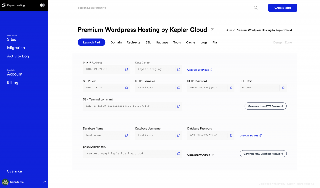Viewport: 320px width, 188px height.
Task: View the Logs tab
Action: 204,42
